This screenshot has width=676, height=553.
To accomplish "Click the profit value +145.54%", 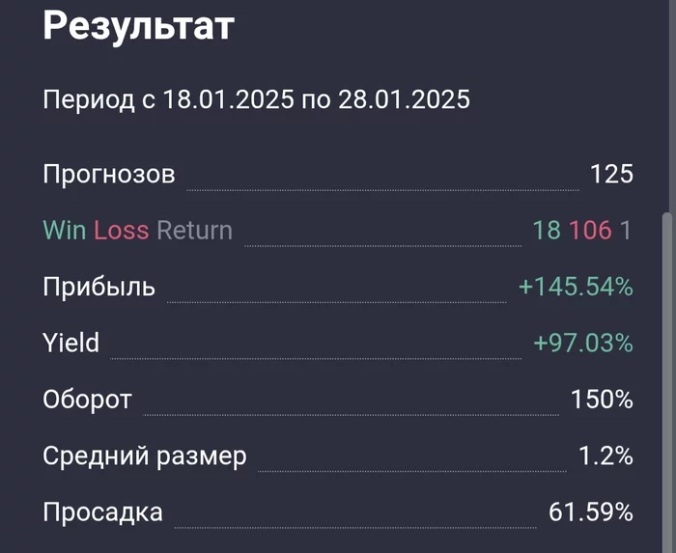I will [576, 287].
